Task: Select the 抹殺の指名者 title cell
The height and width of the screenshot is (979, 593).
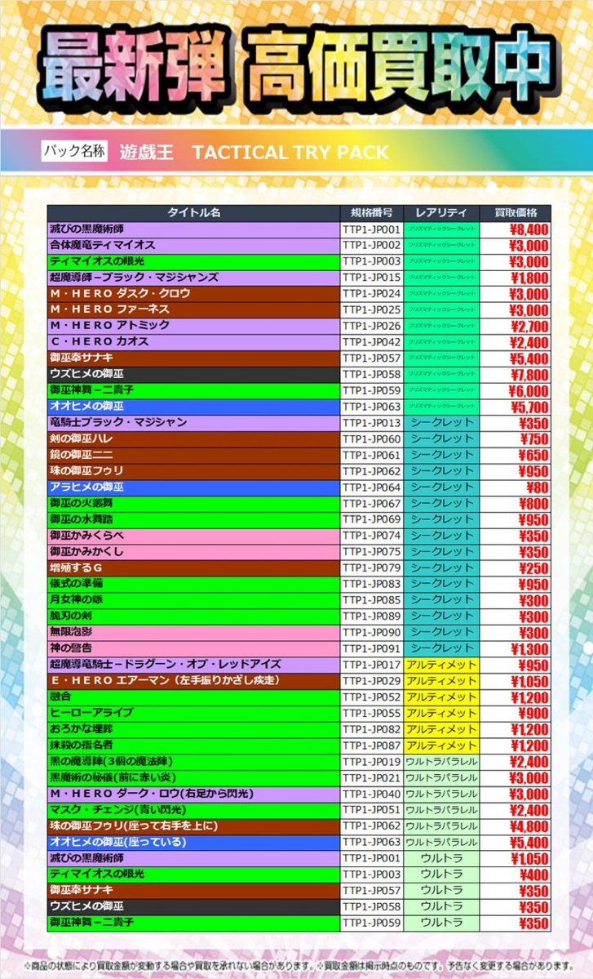Action: tap(193, 745)
